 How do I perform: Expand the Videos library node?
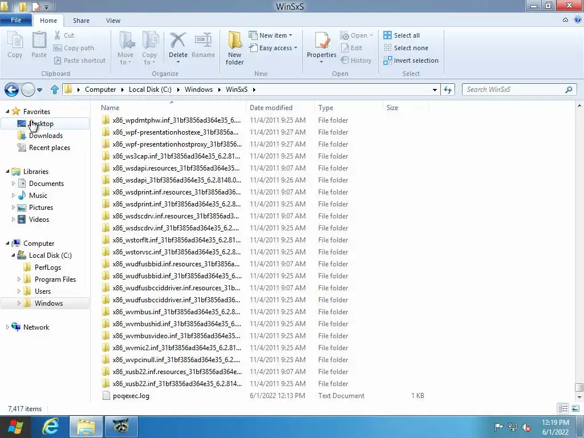coord(14,220)
